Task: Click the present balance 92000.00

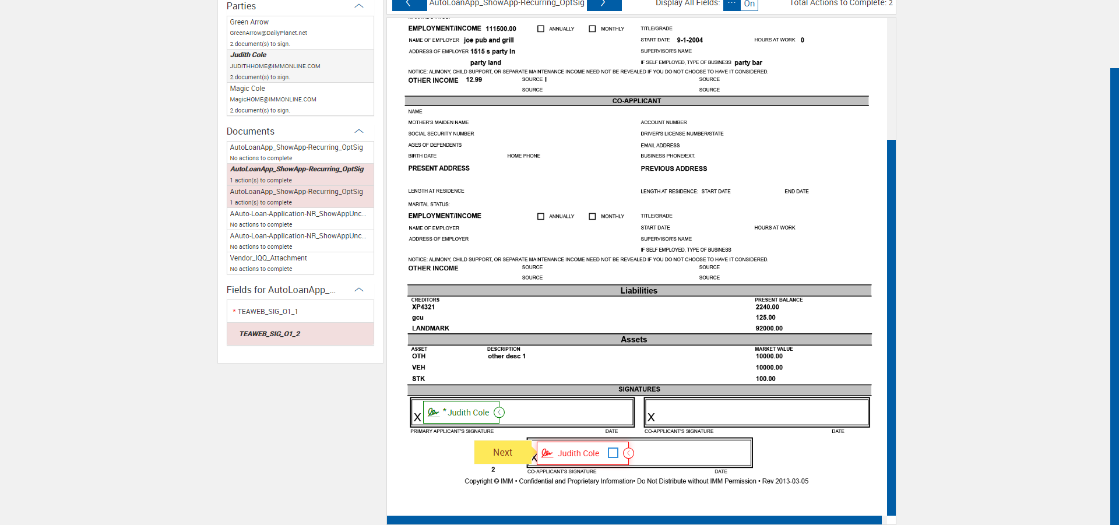Action: click(769, 329)
